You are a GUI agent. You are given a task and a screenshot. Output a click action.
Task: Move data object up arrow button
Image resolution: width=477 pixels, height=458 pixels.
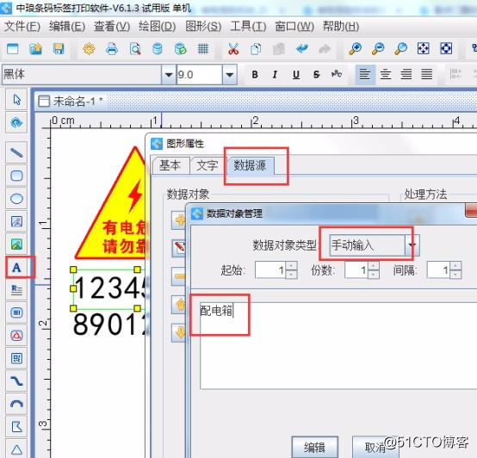click(x=179, y=305)
